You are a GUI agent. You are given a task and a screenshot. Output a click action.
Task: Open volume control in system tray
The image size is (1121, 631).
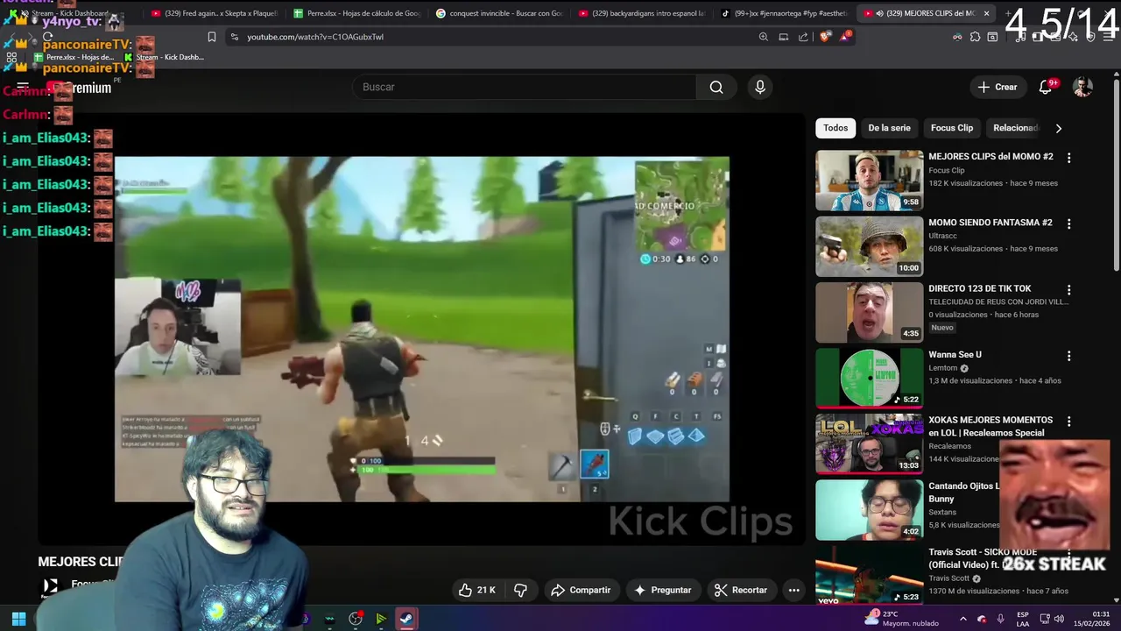1058,619
